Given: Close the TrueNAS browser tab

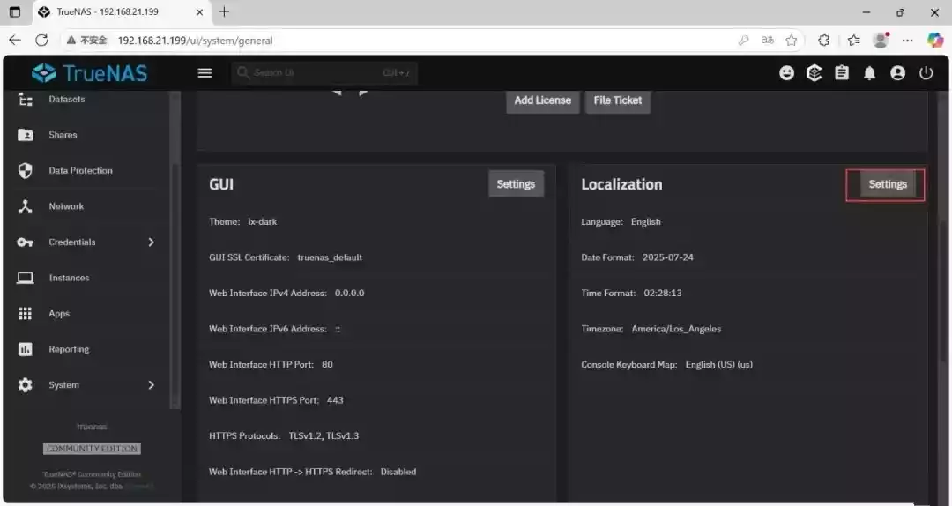Looking at the screenshot, I should tap(200, 12).
